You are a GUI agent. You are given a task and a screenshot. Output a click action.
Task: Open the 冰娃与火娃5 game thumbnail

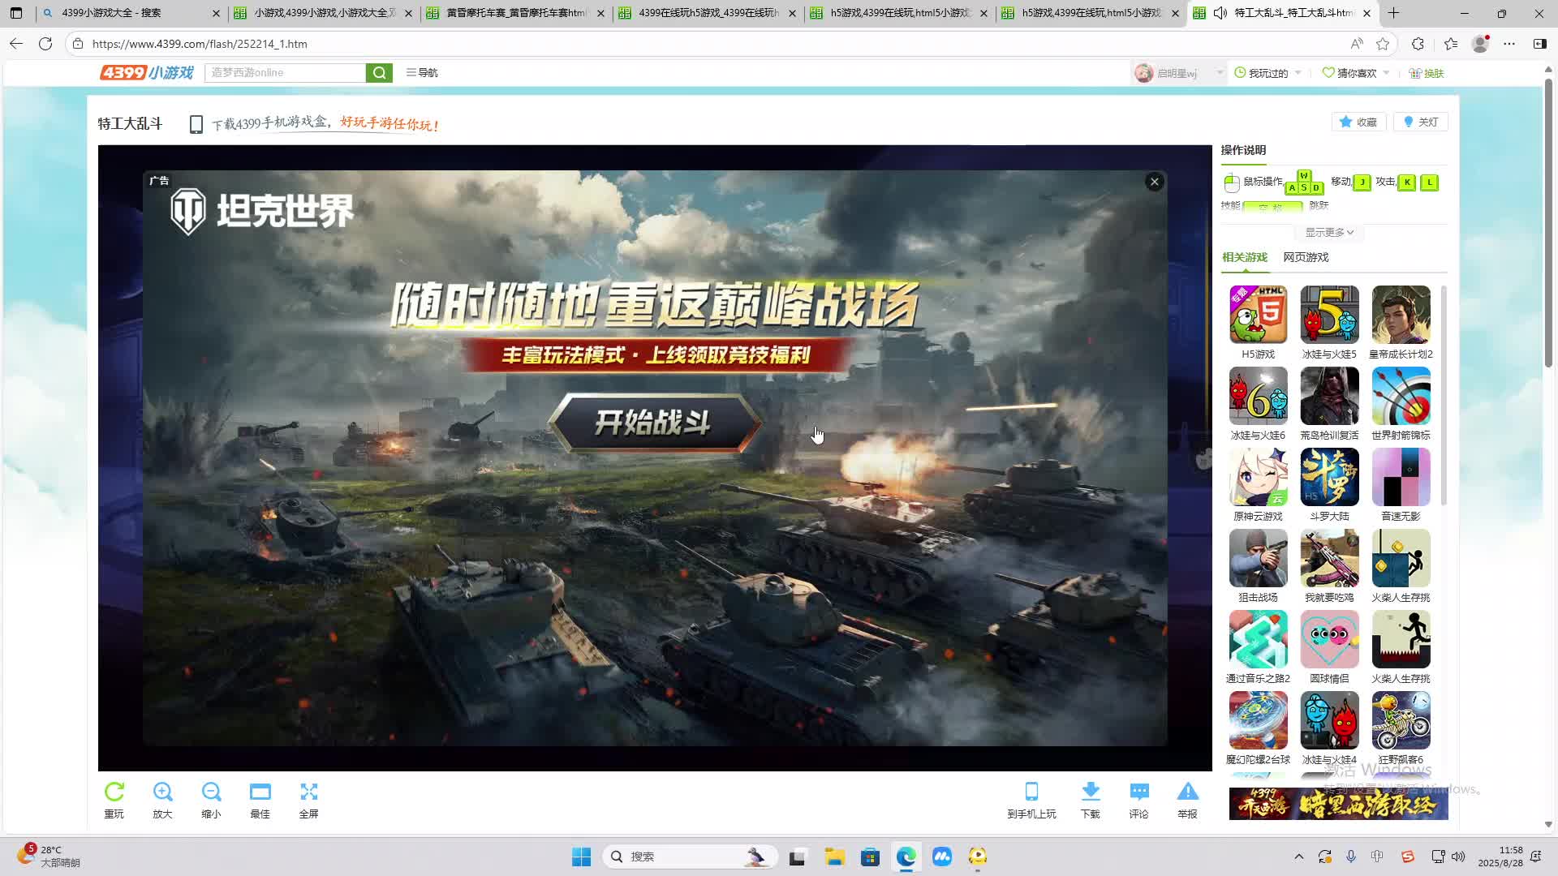pyautogui.click(x=1329, y=315)
